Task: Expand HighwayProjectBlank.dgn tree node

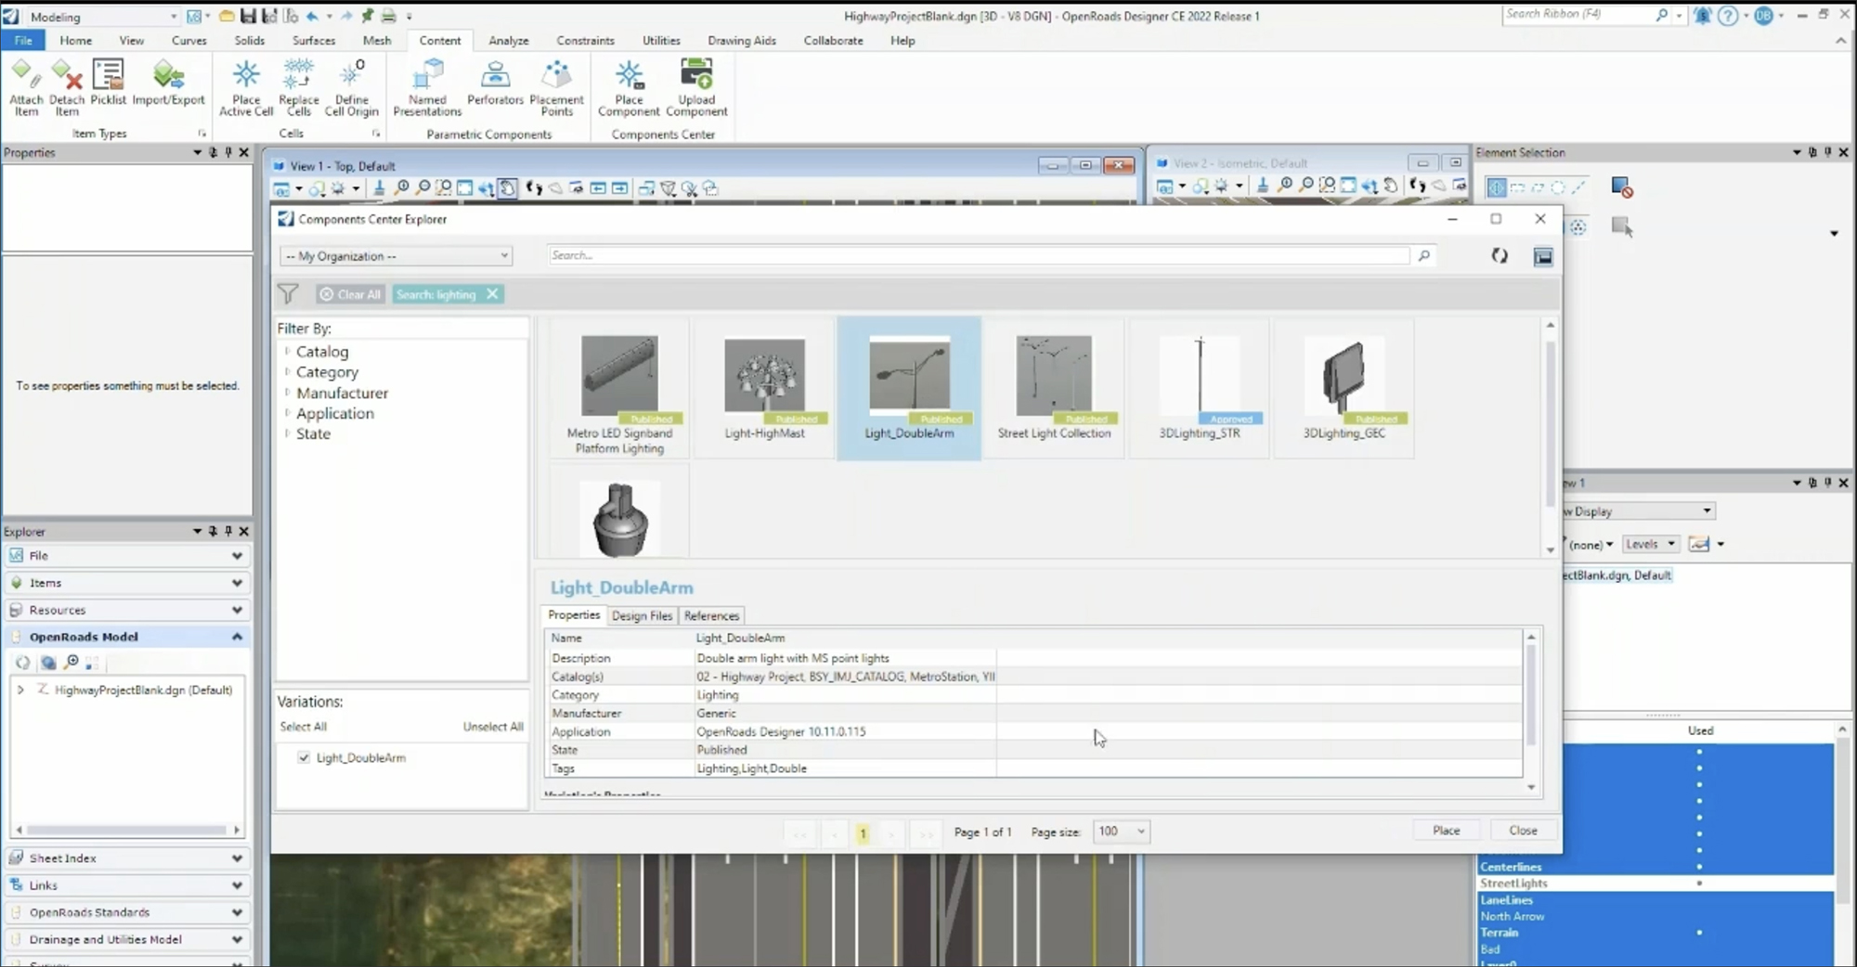Action: tap(20, 690)
